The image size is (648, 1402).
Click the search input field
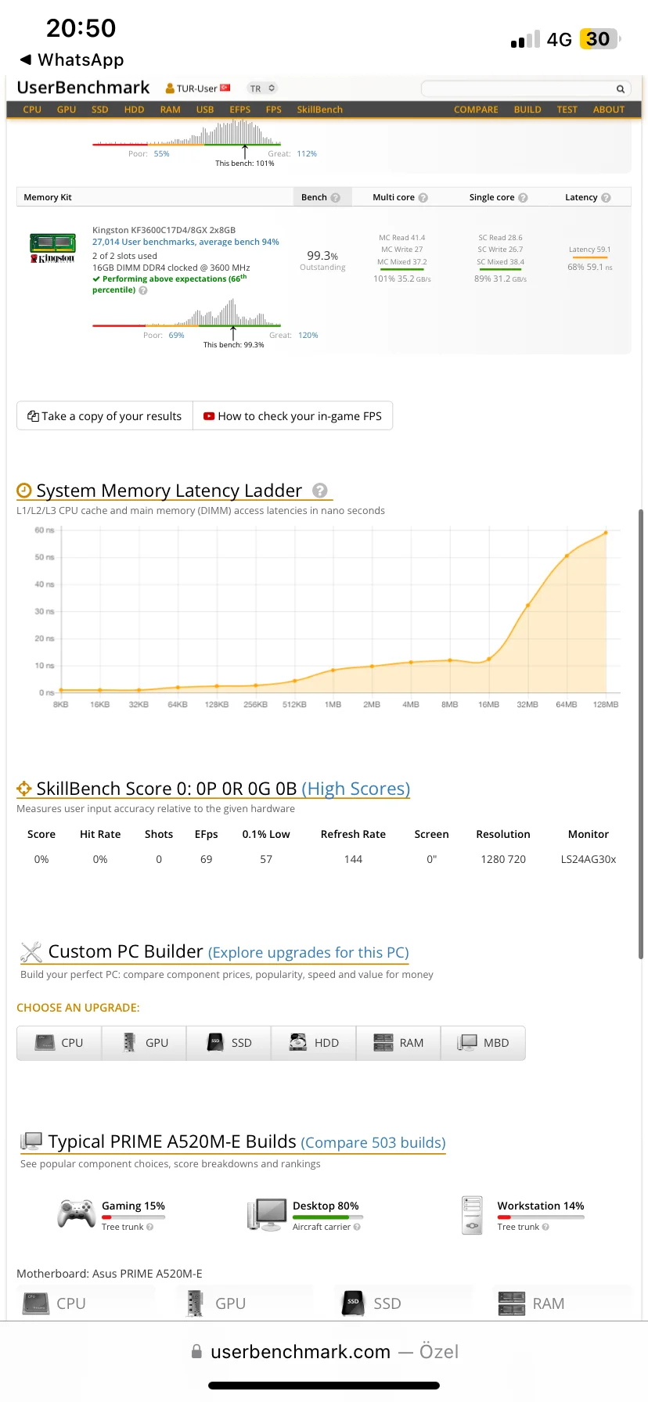pyautogui.click(x=517, y=89)
